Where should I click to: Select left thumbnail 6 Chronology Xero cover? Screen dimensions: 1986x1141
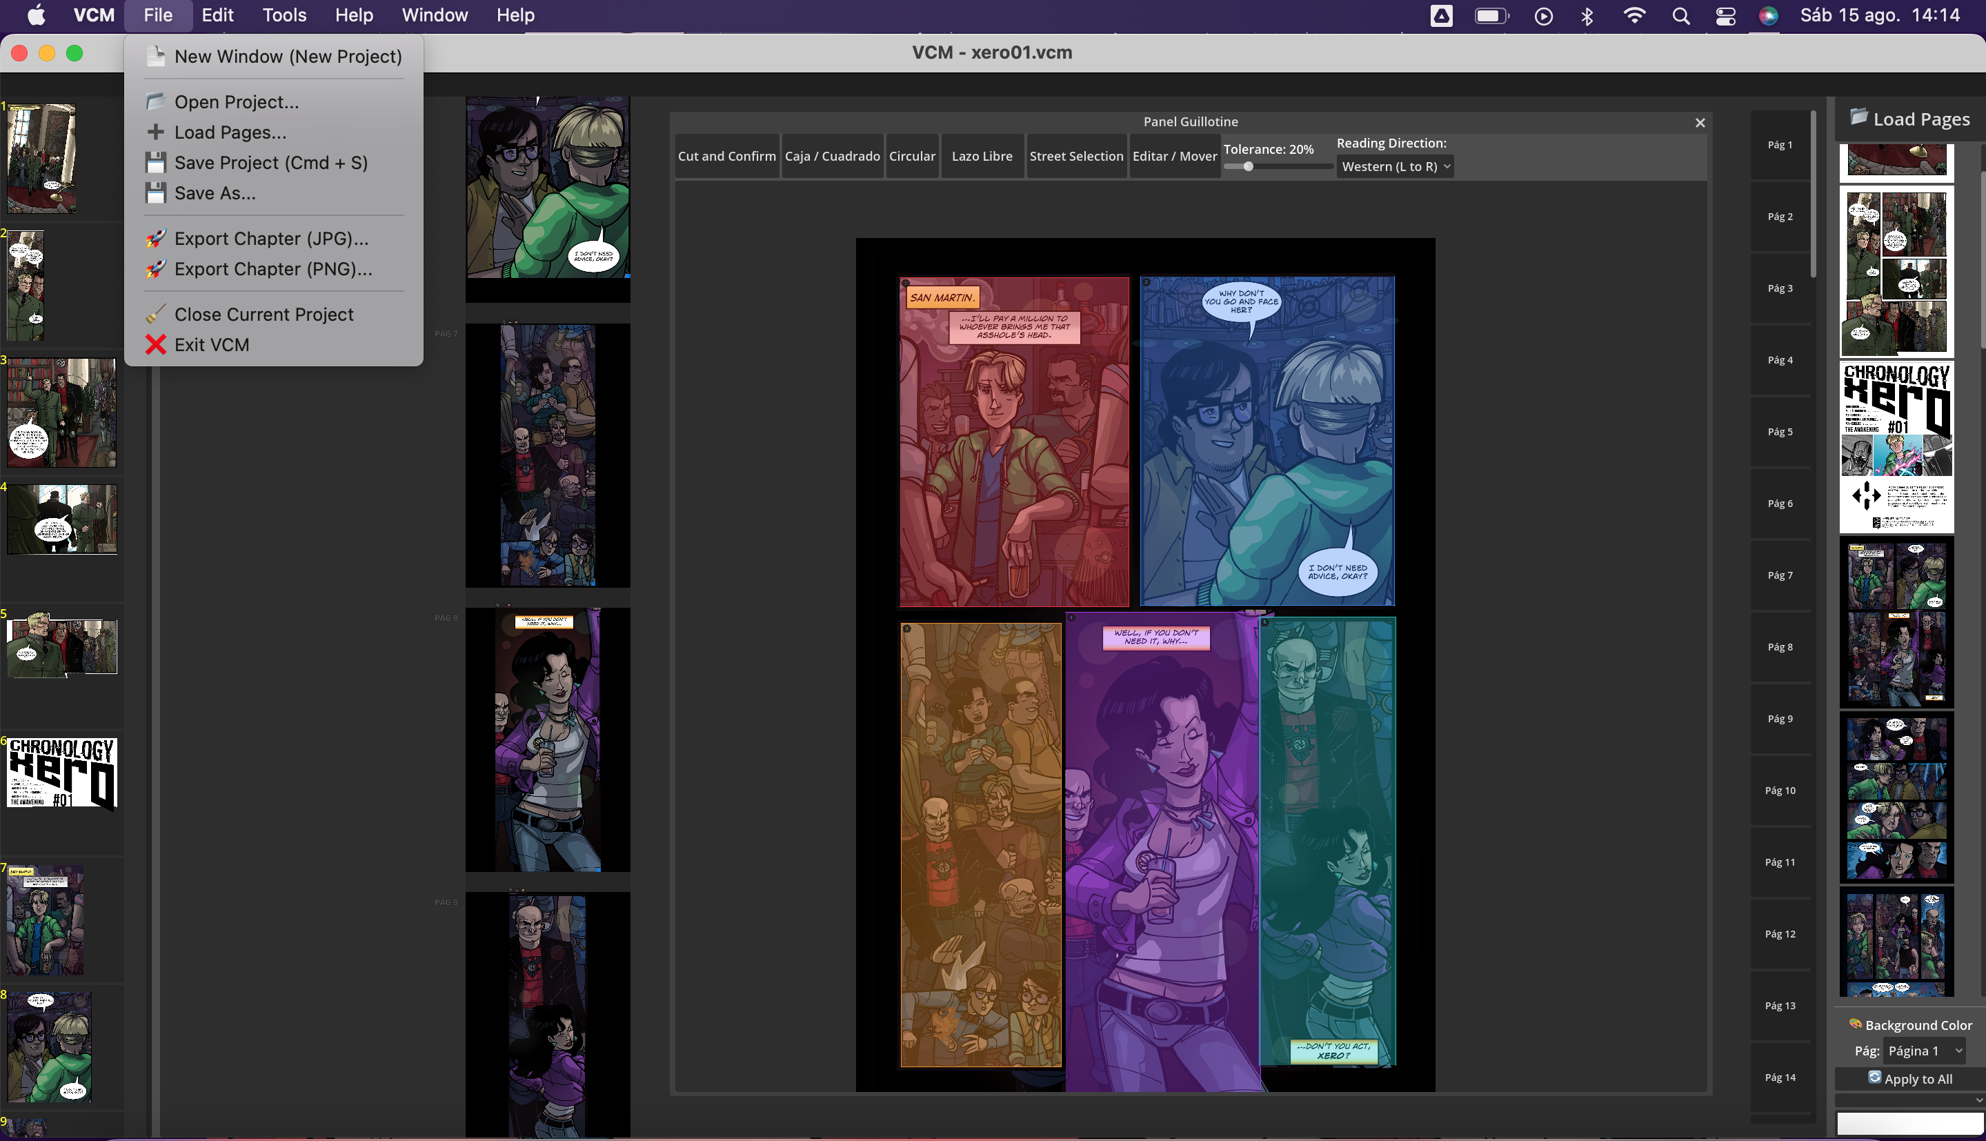coord(62,773)
